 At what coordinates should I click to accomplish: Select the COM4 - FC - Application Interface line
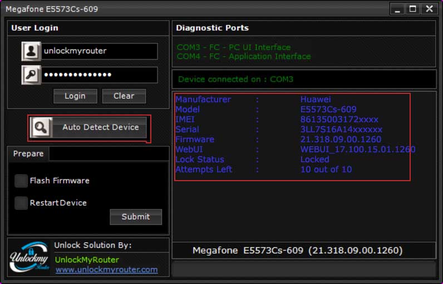click(x=244, y=56)
